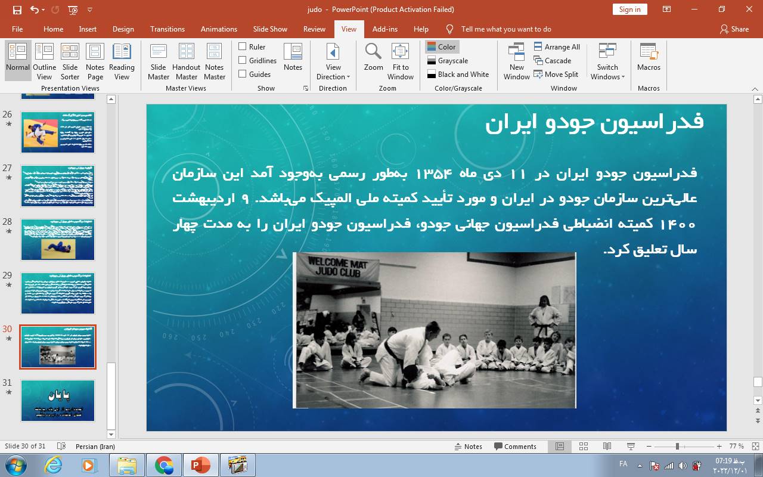Enable the Ruler checkbox
763x477 pixels.
tap(243, 47)
